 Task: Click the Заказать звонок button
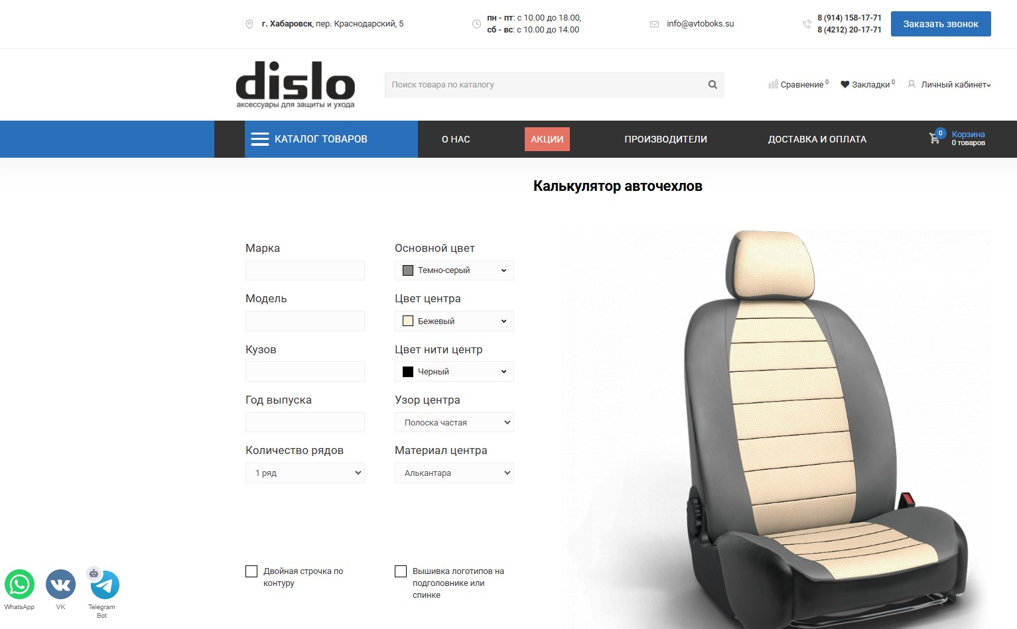[x=941, y=24]
